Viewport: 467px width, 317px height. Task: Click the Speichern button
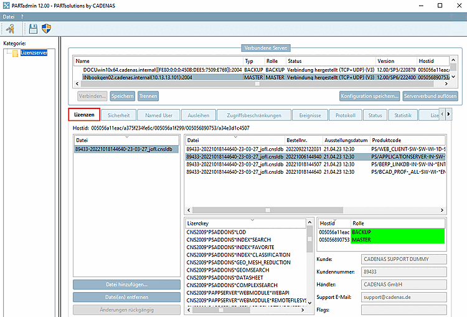coord(123,96)
